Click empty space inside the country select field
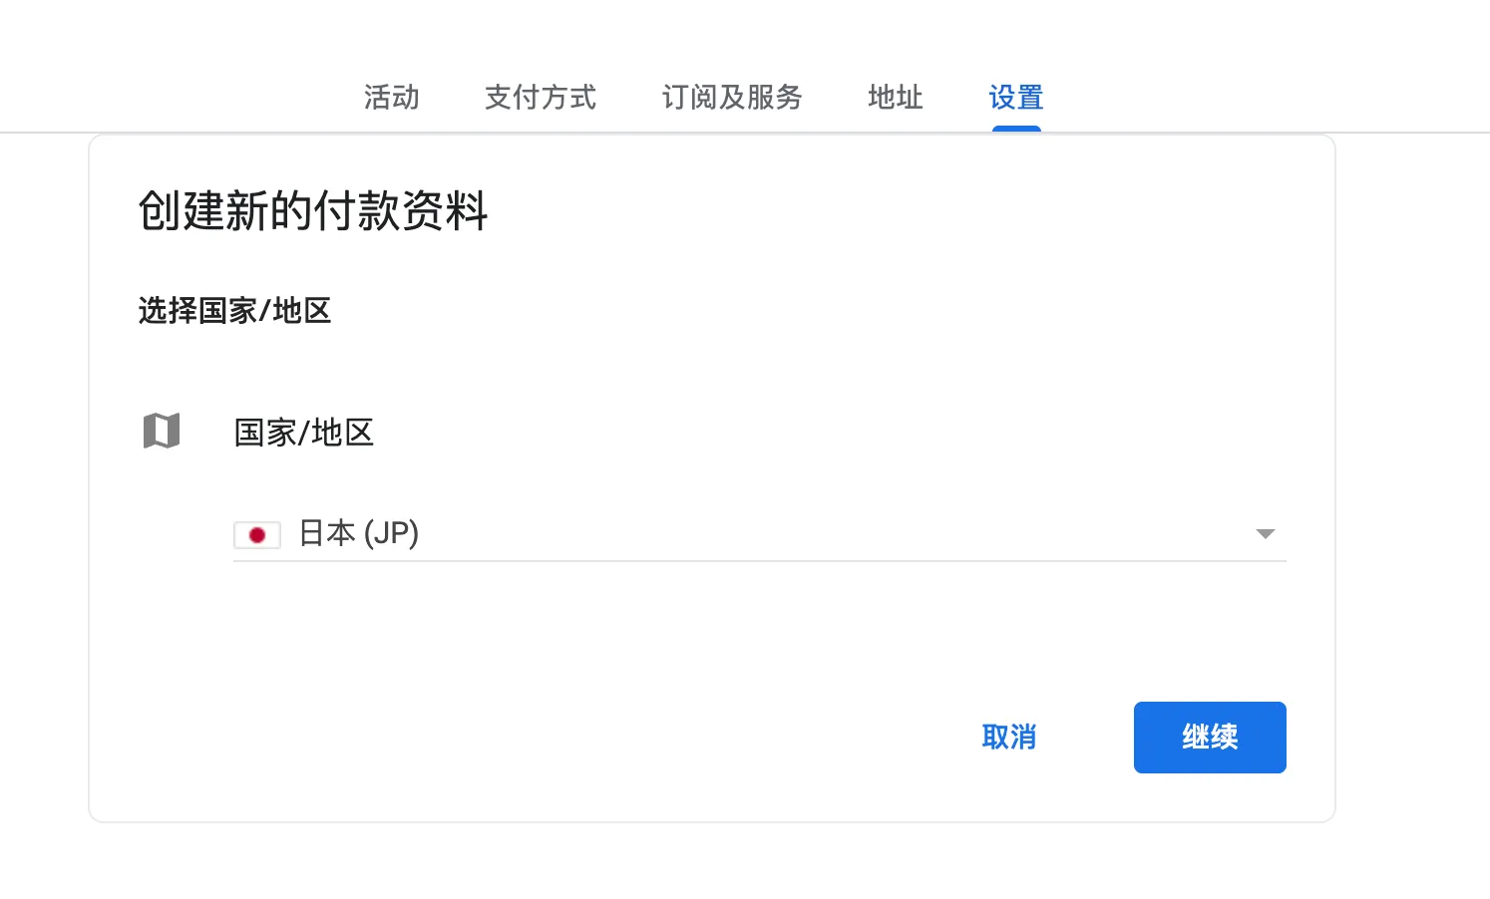 point(798,534)
